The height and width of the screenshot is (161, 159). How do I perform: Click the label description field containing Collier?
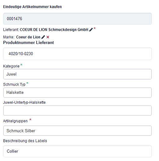pos(77,151)
